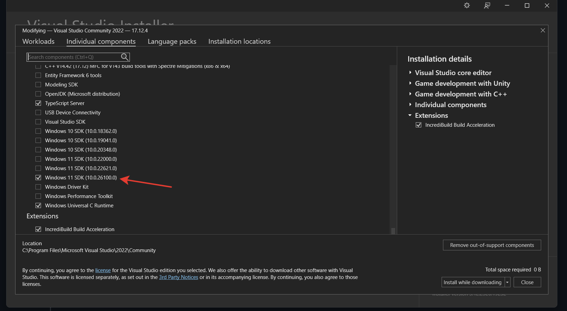This screenshot has height=311, width=567.
Task: Expand Game development with Unity
Action: (x=410, y=83)
